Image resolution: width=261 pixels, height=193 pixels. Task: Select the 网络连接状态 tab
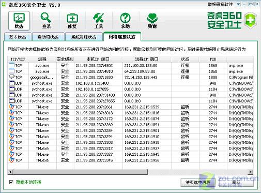coord(122,36)
